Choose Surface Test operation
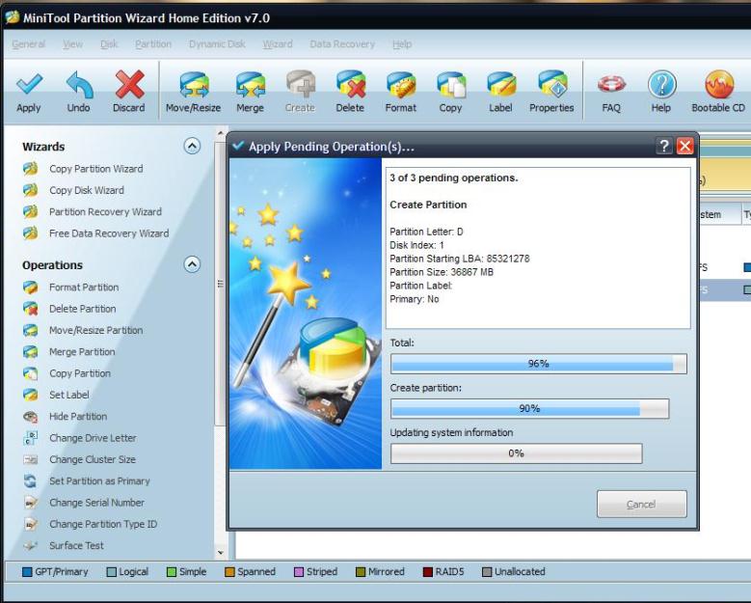Image resolution: width=751 pixels, height=603 pixels. [x=76, y=545]
